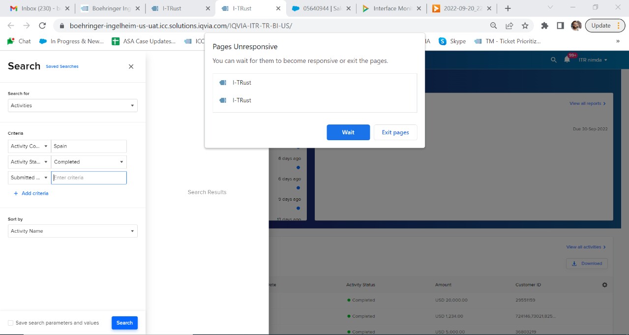Click the plus icon beside Add criteria

tap(16, 193)
